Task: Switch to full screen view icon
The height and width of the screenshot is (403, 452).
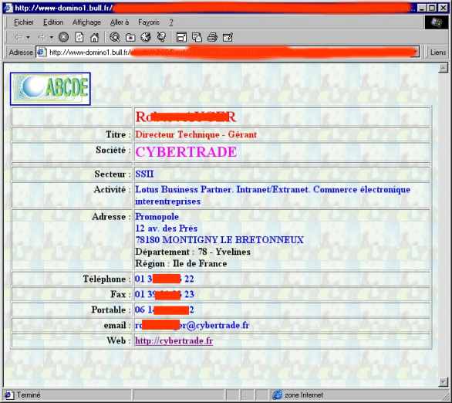Action: [181, 37]
